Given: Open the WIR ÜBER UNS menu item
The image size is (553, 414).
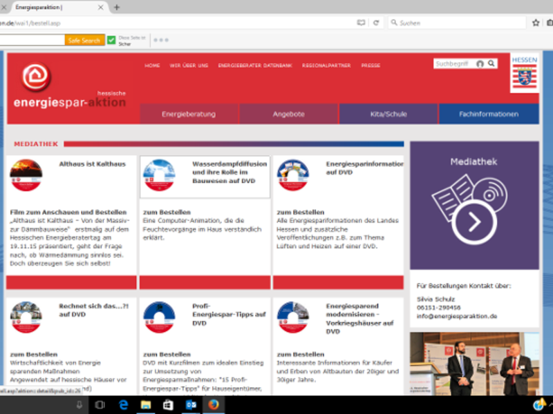Looking at the screenshot, I should (x=189, y=66).
